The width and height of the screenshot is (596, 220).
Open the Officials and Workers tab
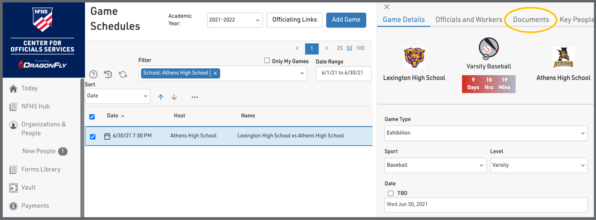coord(468,20)
